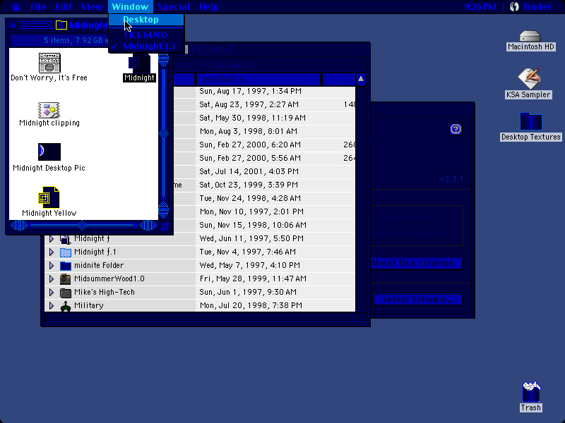The image size is (565, 423).
Task: Click the Military row icon
Action: (65, 306)
